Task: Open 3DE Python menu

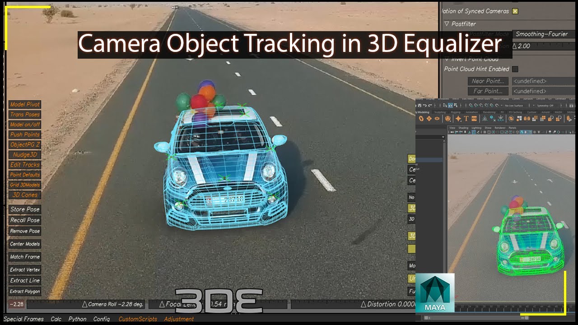Action: (x=77, y=319)
